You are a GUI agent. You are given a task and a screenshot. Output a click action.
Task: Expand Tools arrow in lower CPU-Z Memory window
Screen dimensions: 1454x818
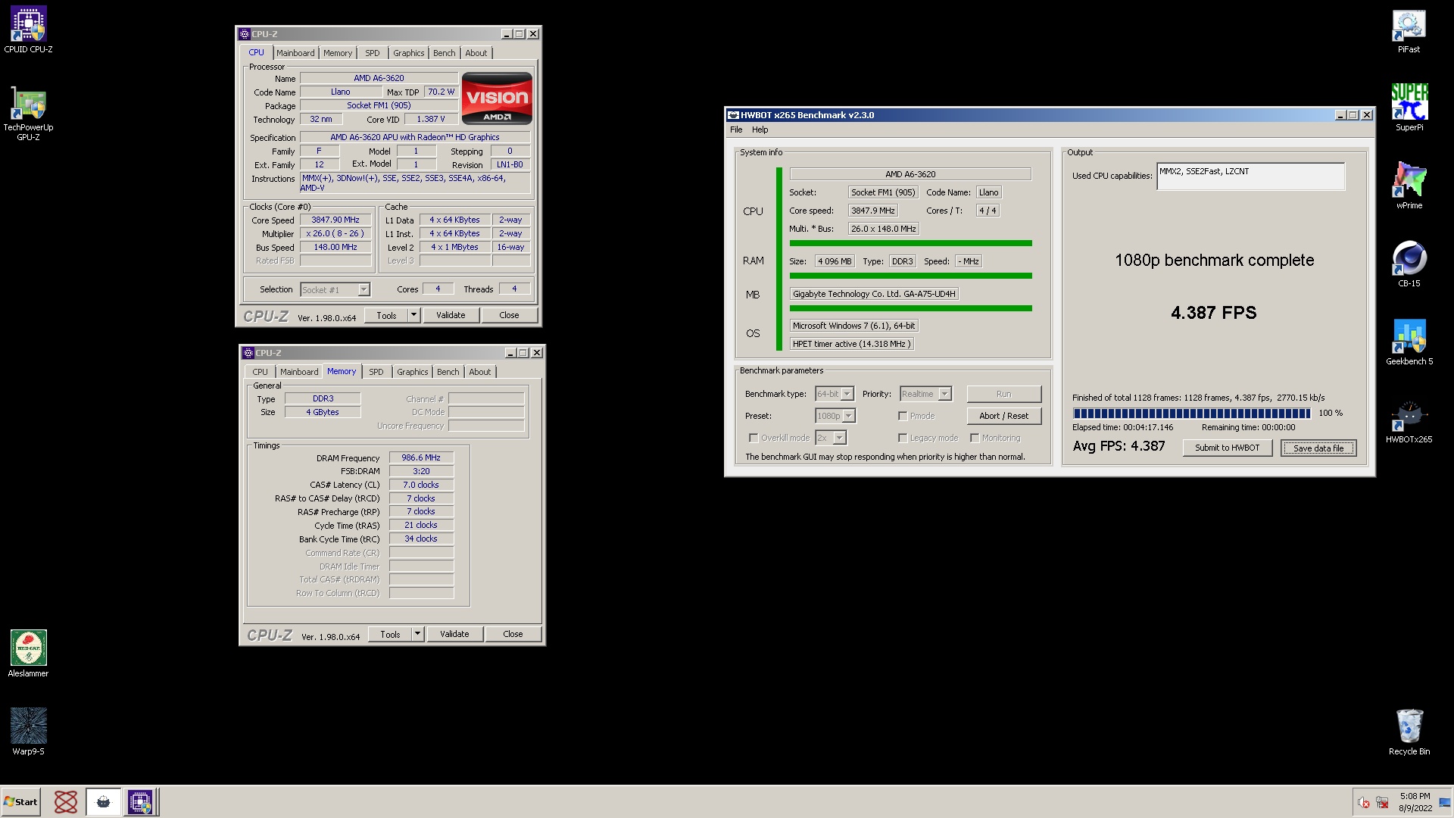418,634
